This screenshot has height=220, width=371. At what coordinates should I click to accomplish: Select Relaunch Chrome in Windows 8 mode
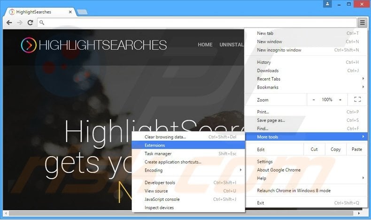[306, 190]
